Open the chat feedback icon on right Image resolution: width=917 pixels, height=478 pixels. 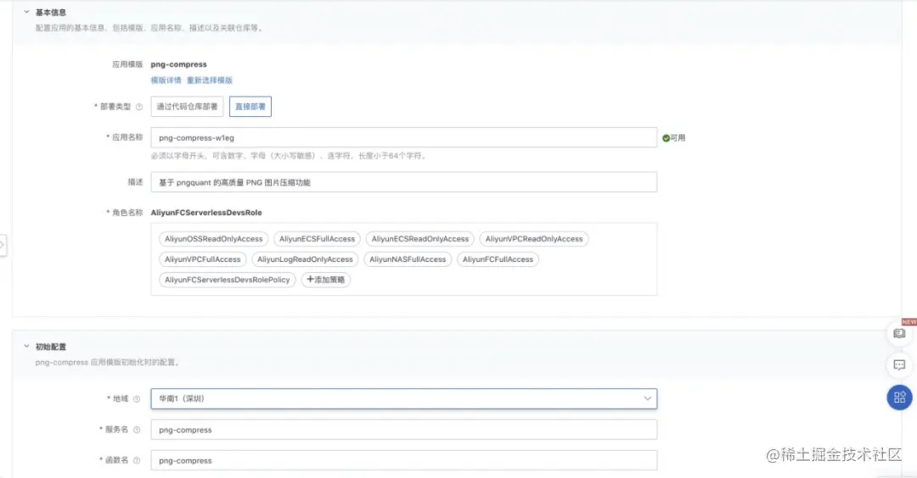click(899, 365)
